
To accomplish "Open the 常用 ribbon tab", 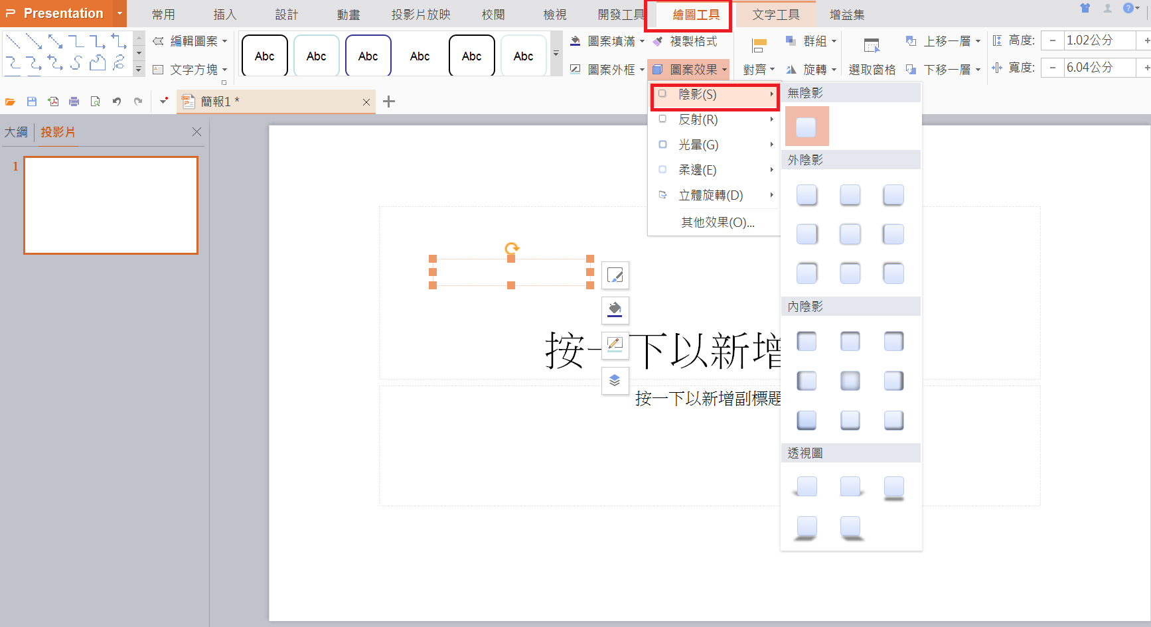I will click(163, 15).
